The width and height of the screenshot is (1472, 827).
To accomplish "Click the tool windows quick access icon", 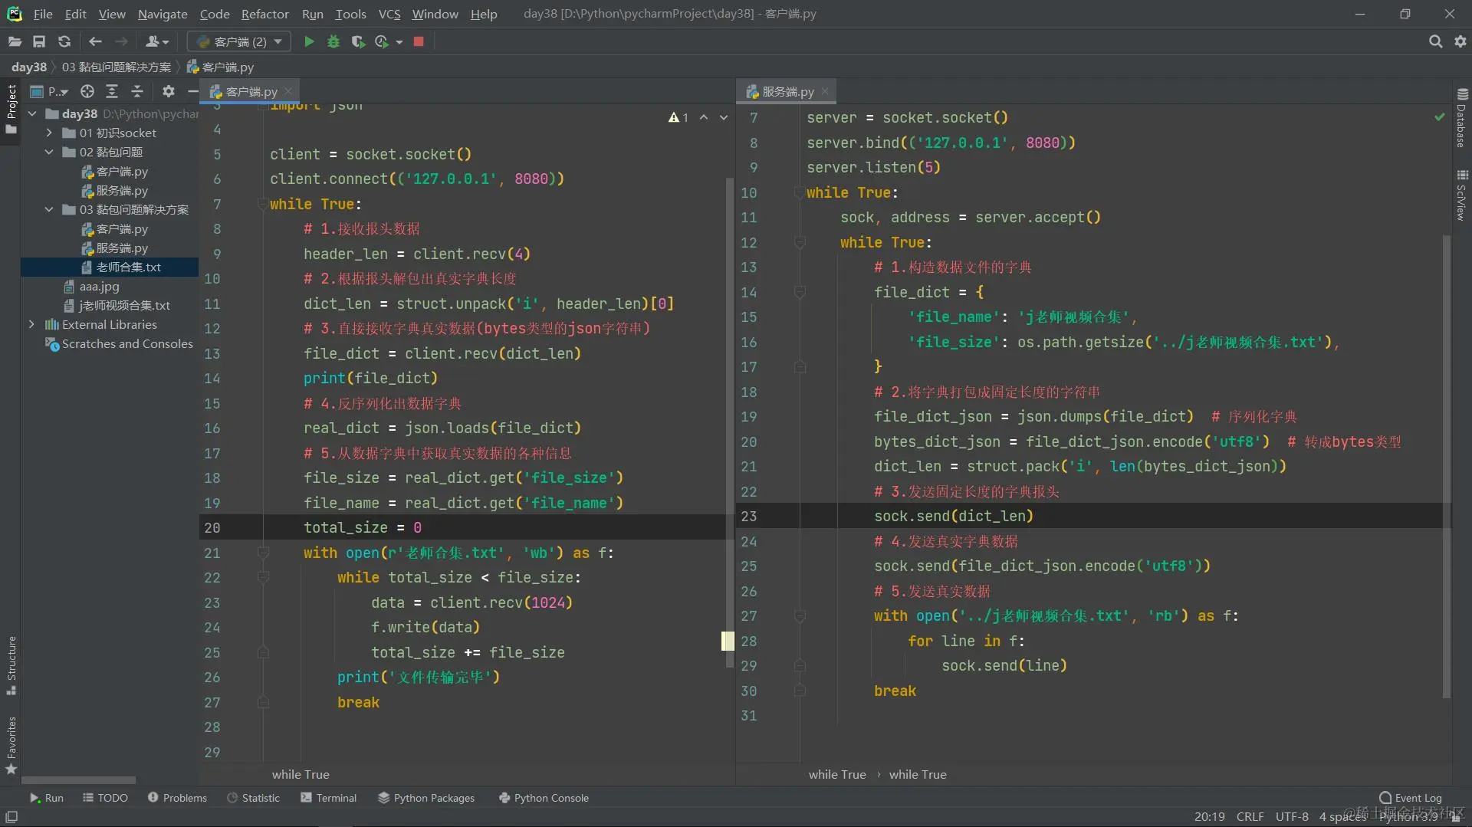I will tap(11, 817).
